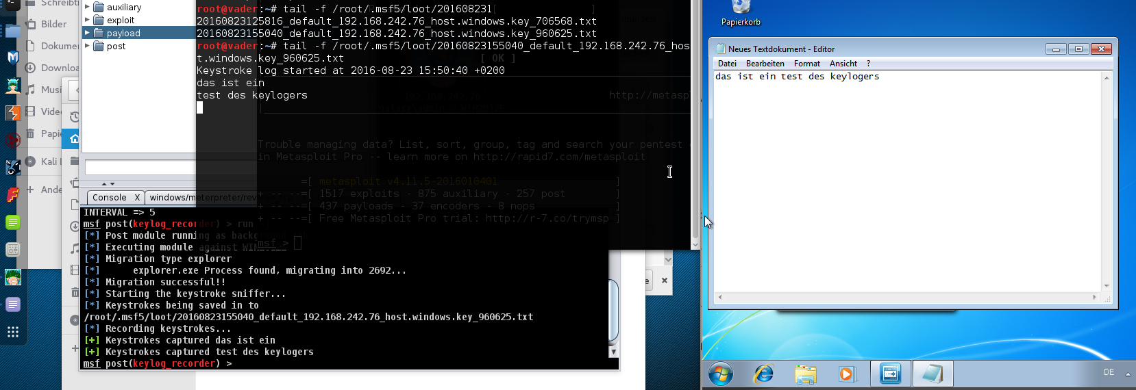Click the Metasploit M icon in Kali dock

pos(13,57)
